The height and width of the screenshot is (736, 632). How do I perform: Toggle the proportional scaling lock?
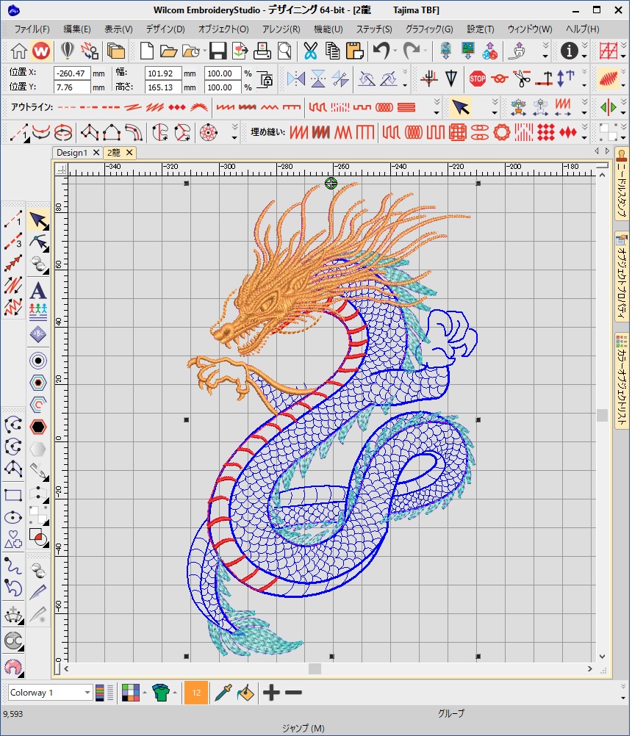click(x=266, y=80)
